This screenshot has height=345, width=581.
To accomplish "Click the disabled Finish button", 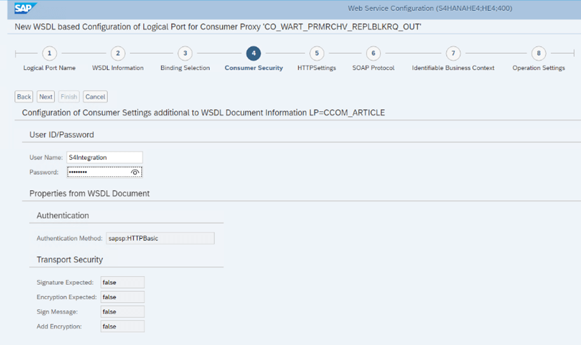I will 69,97.
